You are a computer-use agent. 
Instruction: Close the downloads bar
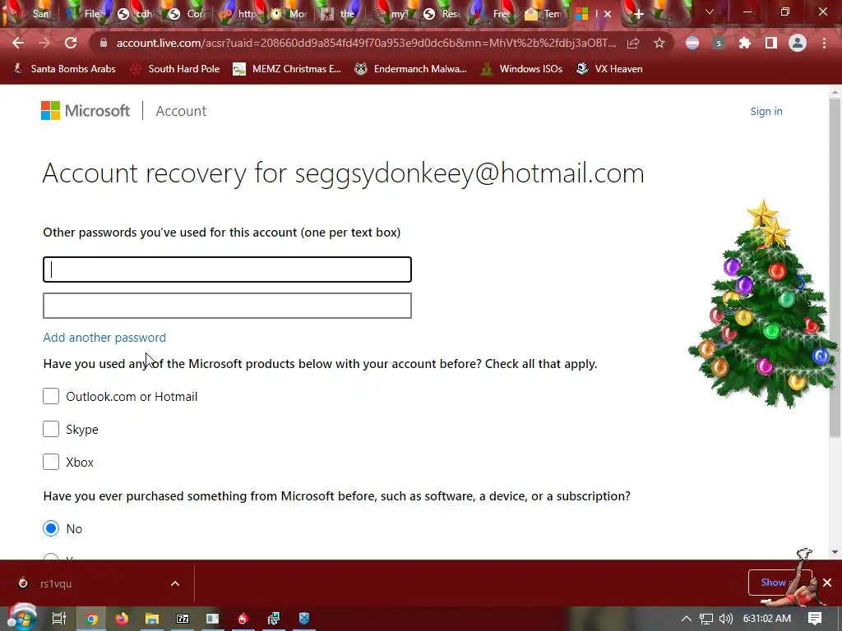(x=827, y=583)
